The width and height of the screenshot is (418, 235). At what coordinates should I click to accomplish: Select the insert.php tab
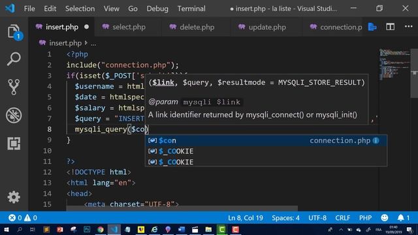point(62,27)
